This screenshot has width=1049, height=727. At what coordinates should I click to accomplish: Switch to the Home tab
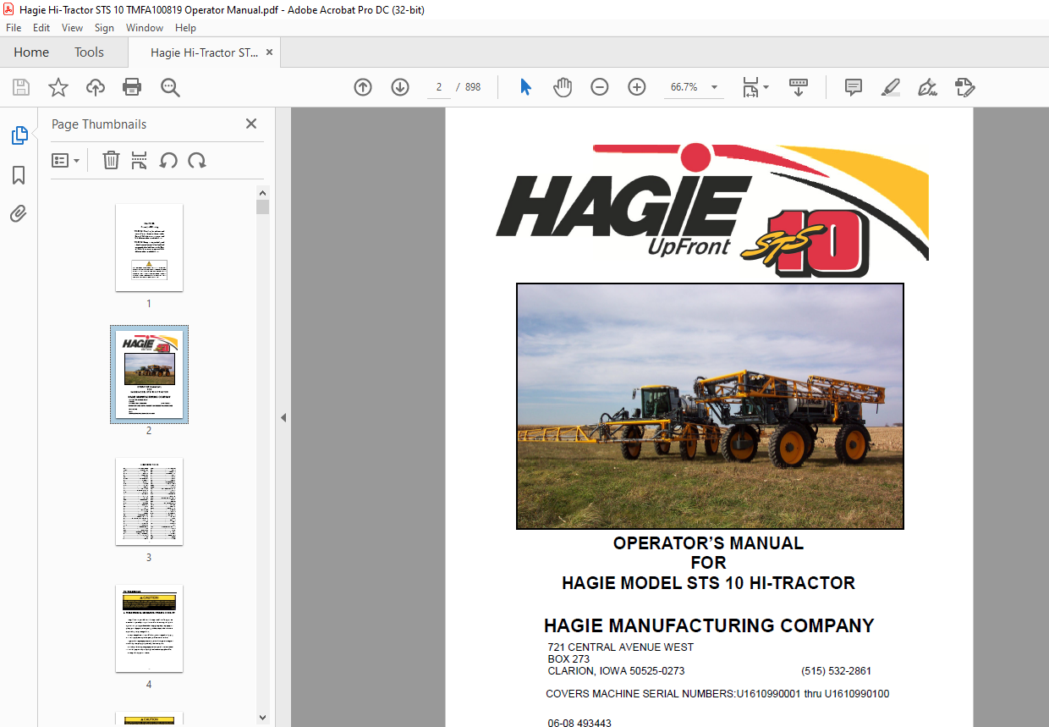pos(31,52)
